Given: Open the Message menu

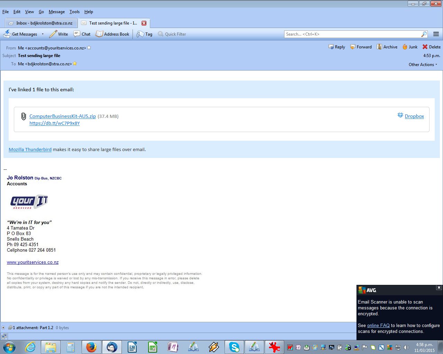Looking at the screenshot, I should [x=57, y=12].
